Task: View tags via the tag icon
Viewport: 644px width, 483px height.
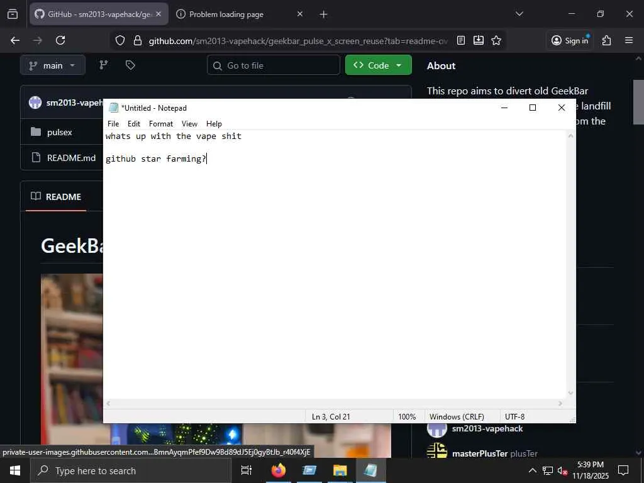Action: coord(130,65)
